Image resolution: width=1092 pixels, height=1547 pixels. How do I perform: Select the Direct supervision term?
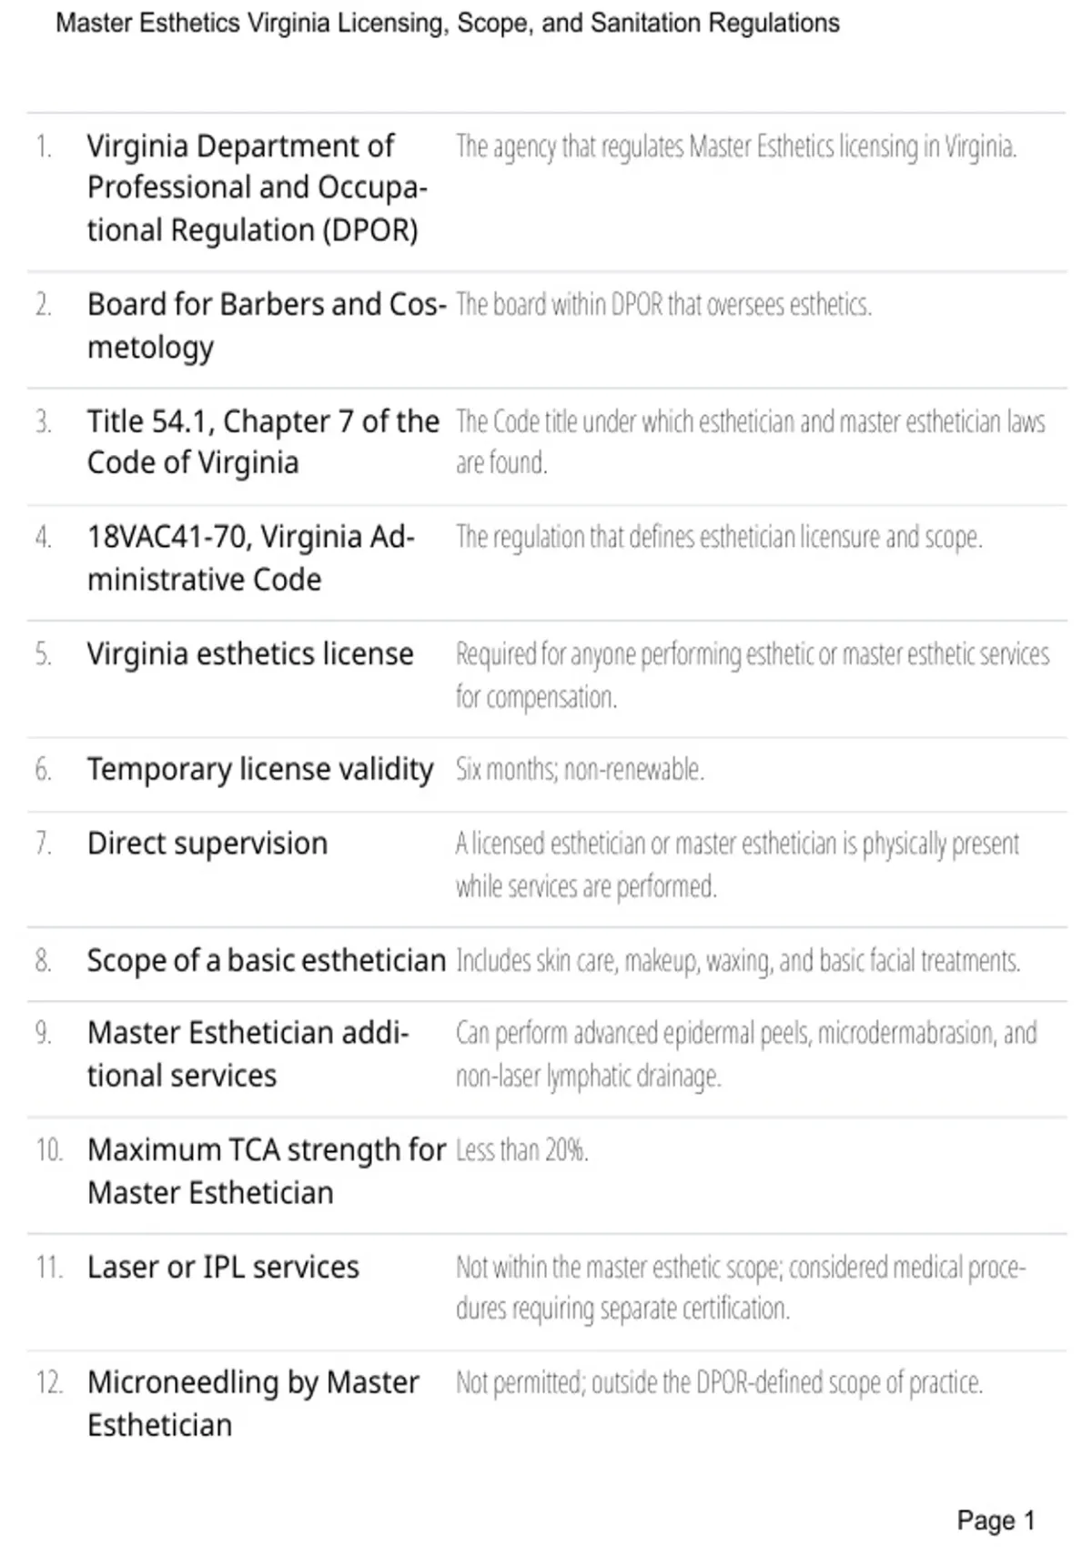[x=207, y=844]
